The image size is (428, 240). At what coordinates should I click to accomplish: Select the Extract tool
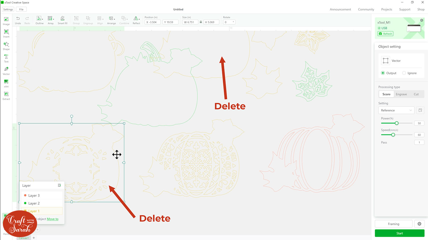(x=6, y=96)
